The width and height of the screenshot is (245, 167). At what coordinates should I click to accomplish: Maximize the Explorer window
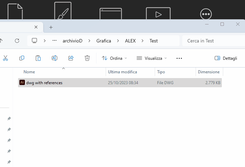pyautogui.click(x=222, y=24)
